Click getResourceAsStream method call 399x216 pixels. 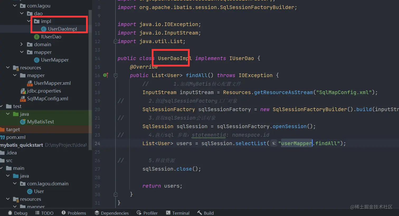(283, 92)
